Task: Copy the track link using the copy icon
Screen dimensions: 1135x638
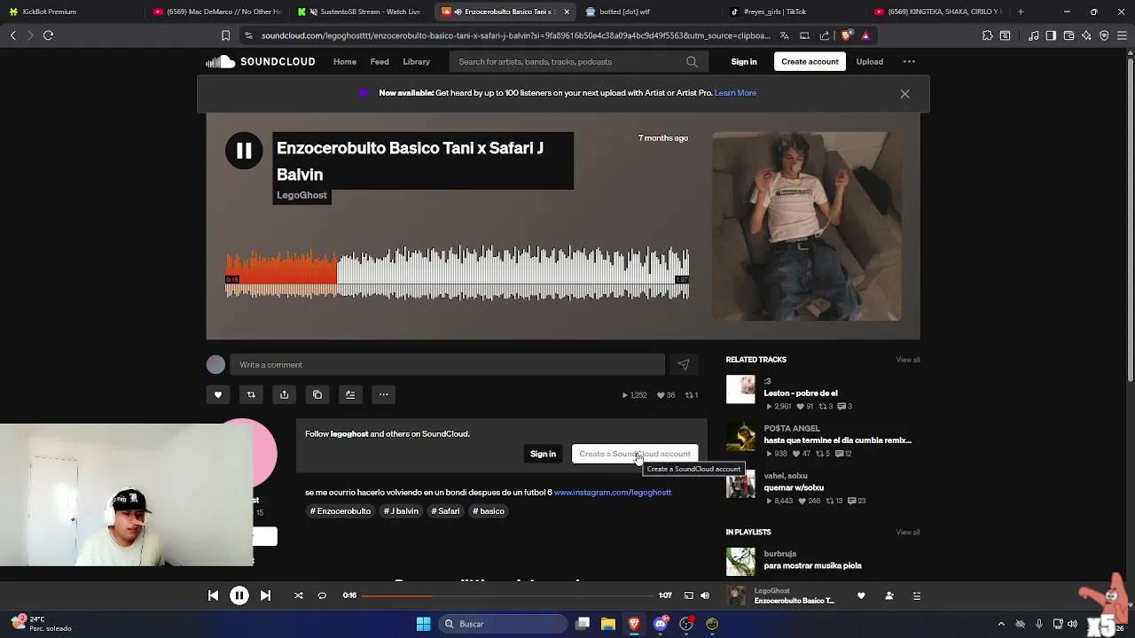Action: click(x=317, y=394)
